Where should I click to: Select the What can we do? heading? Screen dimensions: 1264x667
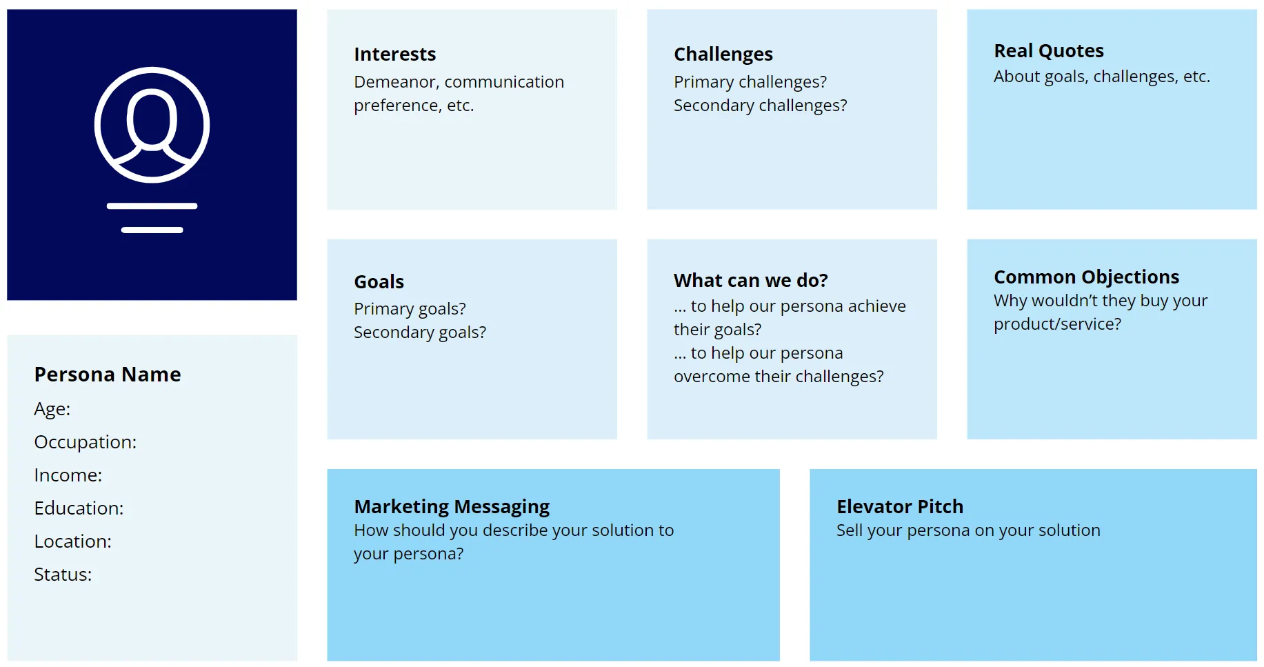click(751, 280)
